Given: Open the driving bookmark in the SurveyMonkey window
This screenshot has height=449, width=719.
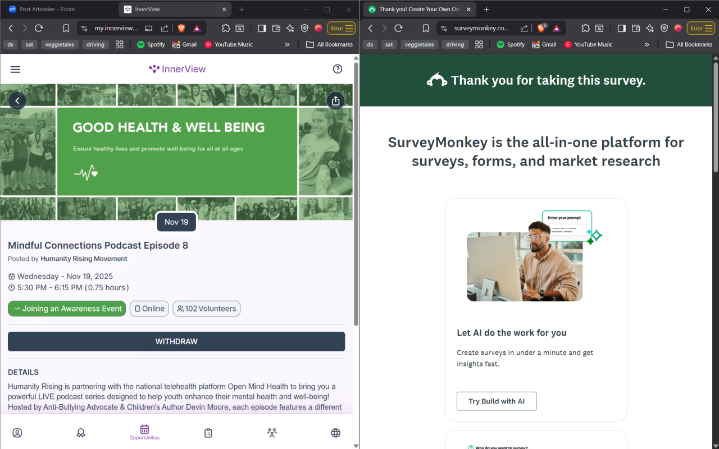Looking at the screenshot, I should coord(455,44).
